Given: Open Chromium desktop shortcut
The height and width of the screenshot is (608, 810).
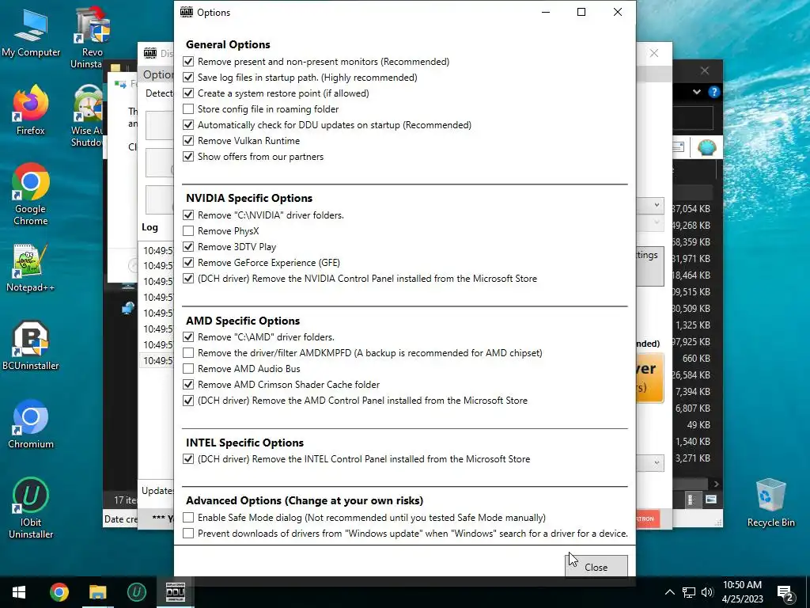Looking at the screenshot, I should [31, 424].
